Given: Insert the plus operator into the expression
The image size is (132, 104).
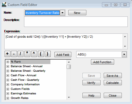Looking at the screenshot, I should point(7,54).
